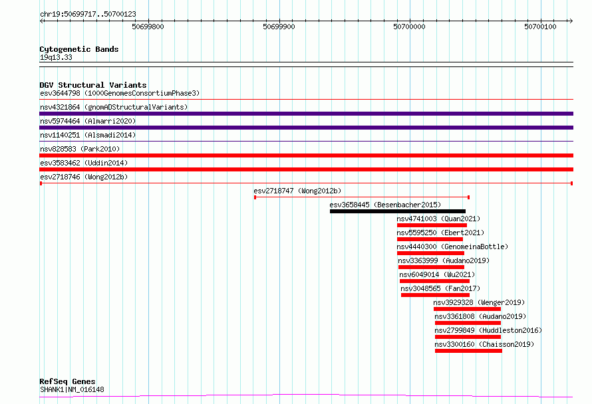Click ruler position 50700100
Viewport: 592px width, 404px height.
point(540,27)
